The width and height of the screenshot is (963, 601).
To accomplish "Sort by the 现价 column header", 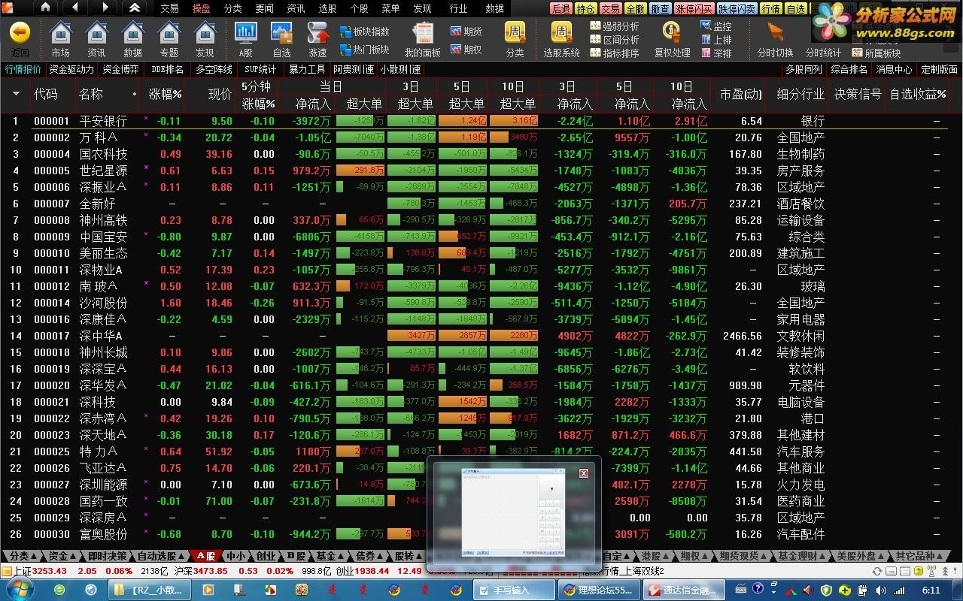I will point(220,95).
